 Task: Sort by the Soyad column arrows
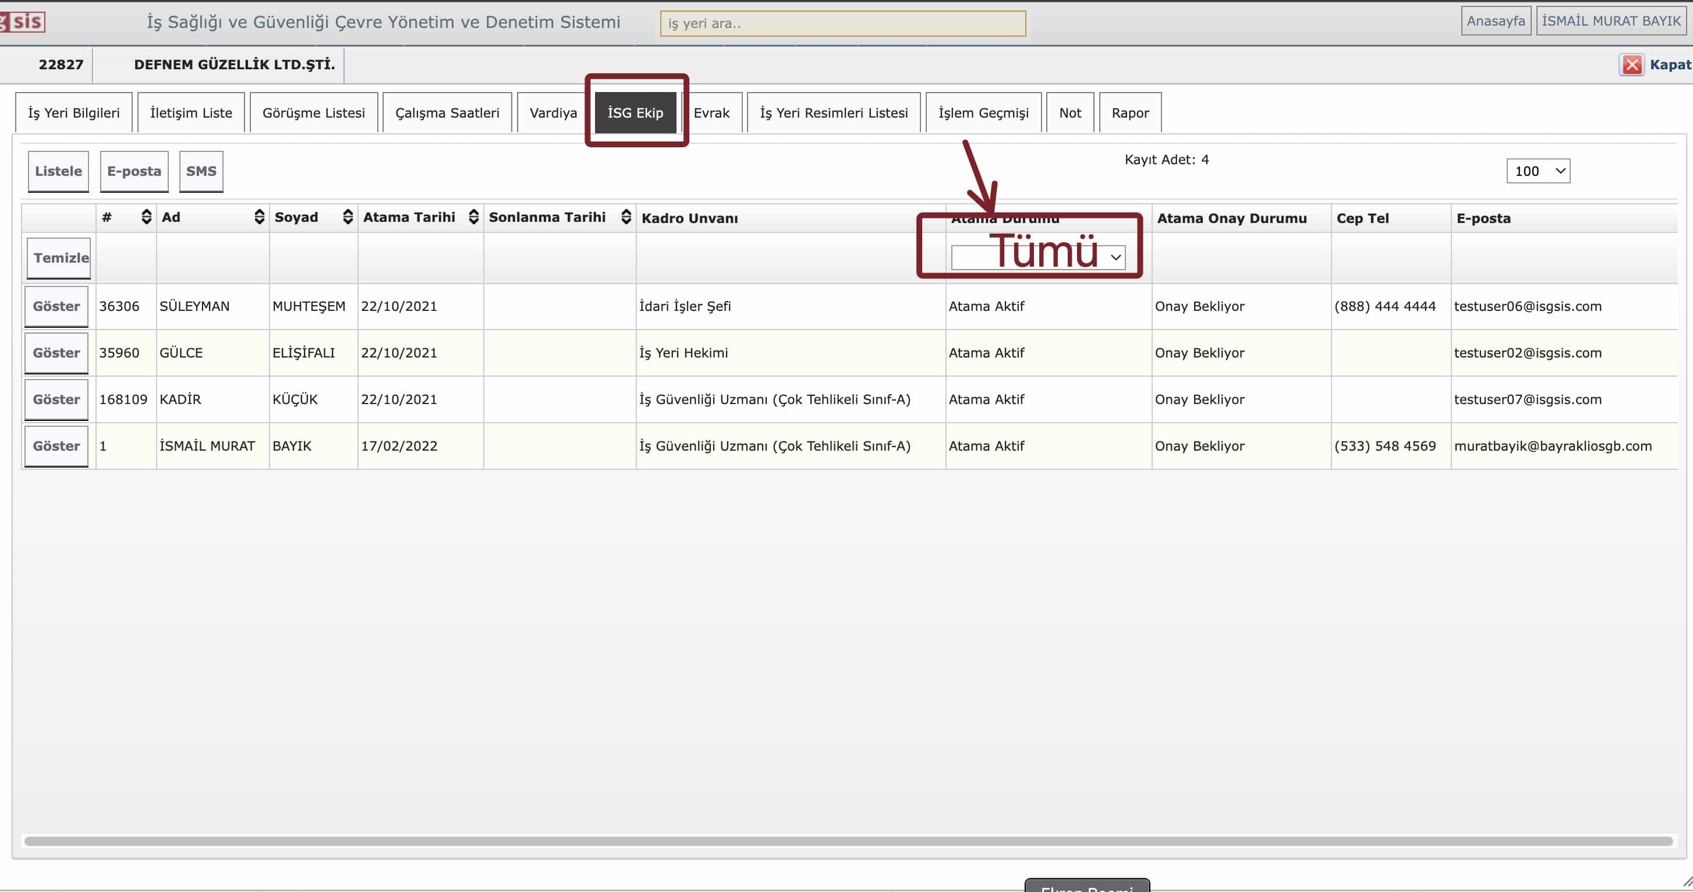[348, 217]
